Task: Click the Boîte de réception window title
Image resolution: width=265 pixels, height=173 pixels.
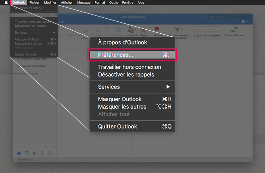Action: tap(132, 17)
